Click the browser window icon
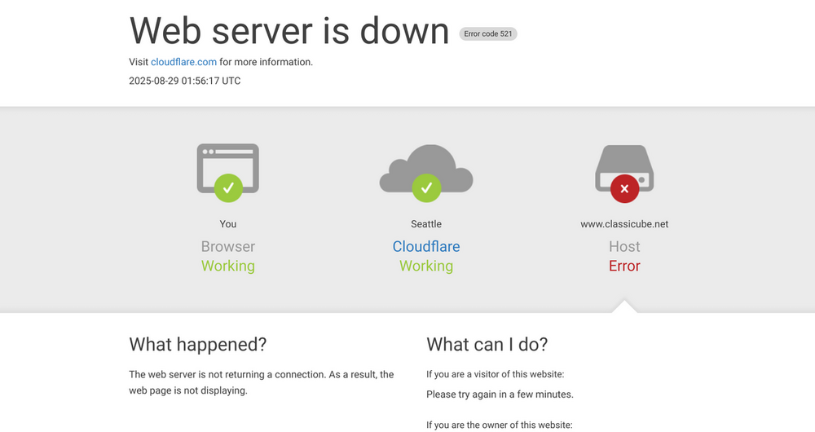 (227, 169)
